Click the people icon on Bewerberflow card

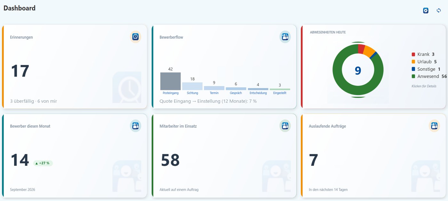click(x=285, y=37)
